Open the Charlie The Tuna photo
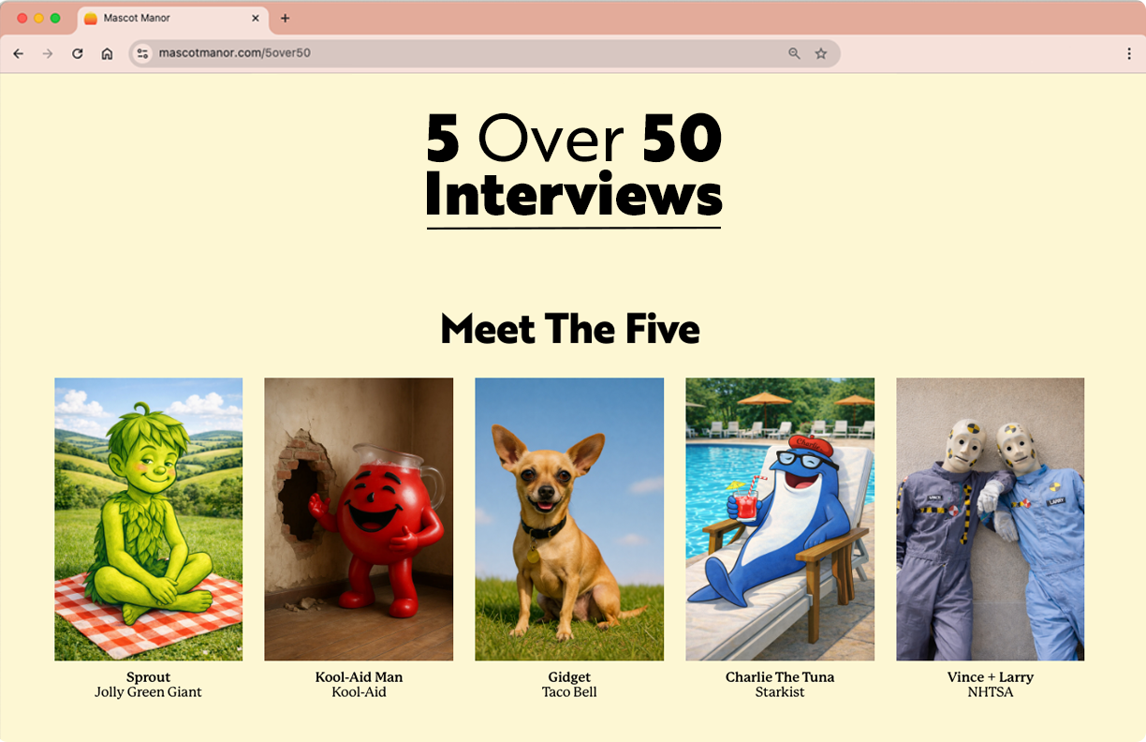This screenshot has width=1146, height=742. coord(780,519)
